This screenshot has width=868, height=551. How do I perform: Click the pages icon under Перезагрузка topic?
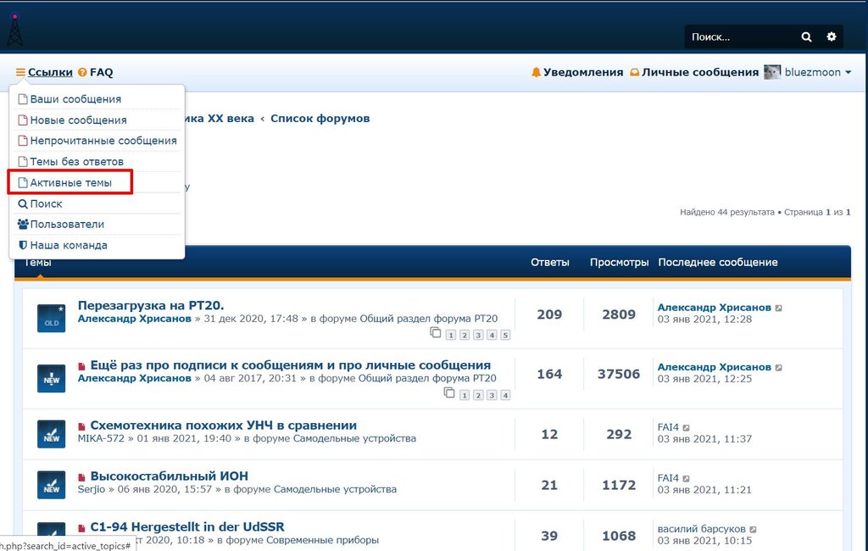pos(436,332)
